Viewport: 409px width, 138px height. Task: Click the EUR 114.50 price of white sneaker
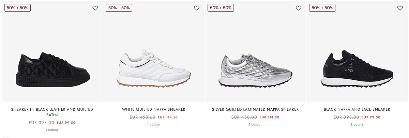pyautogui.click(x=168, y=117)
